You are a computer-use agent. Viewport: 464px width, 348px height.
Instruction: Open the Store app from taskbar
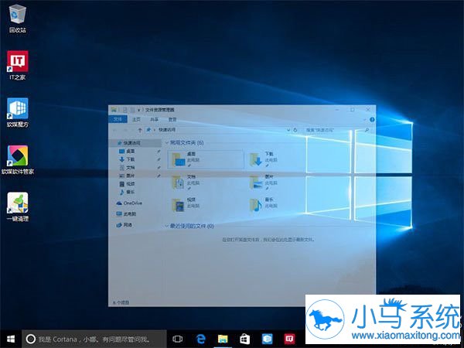pos(244,339)
